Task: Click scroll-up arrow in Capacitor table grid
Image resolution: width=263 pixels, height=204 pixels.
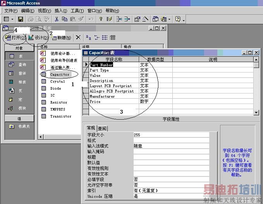Action: click(256, 60)
